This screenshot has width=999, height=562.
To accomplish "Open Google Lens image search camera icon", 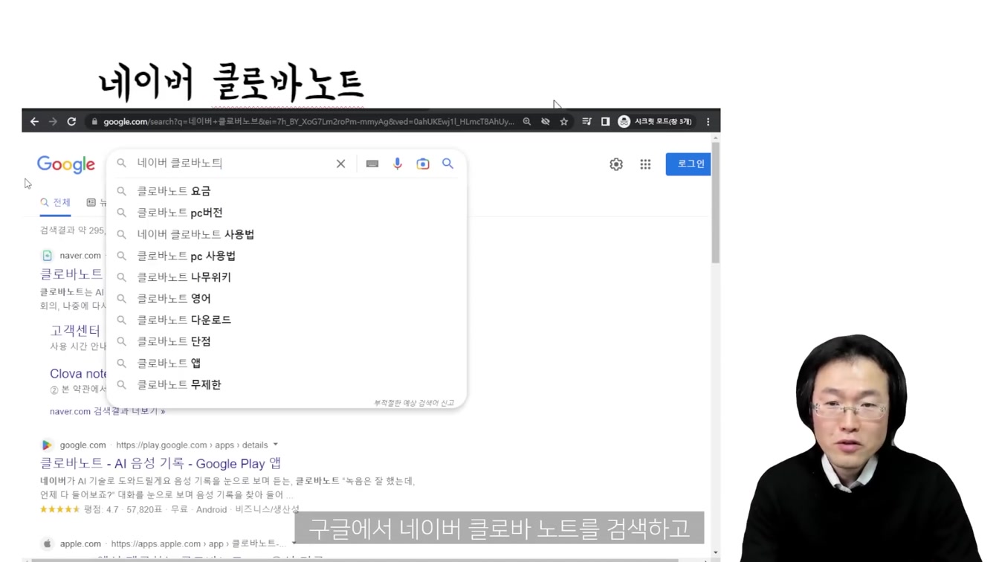I will (x=423, y=164).
